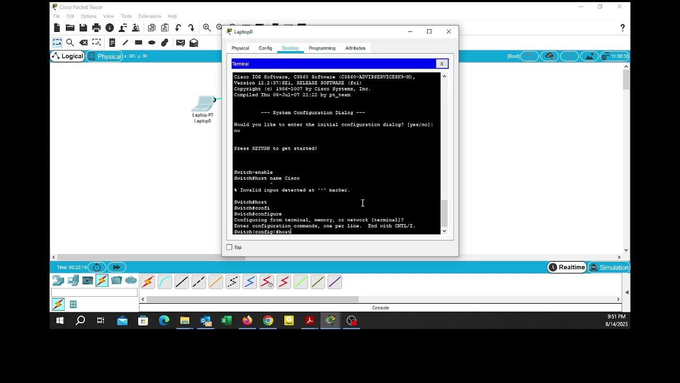The height and width of the screenshot is (383, 680).
Task: Choose the Network Devices category icon
Action: click(x=58, y=280)
